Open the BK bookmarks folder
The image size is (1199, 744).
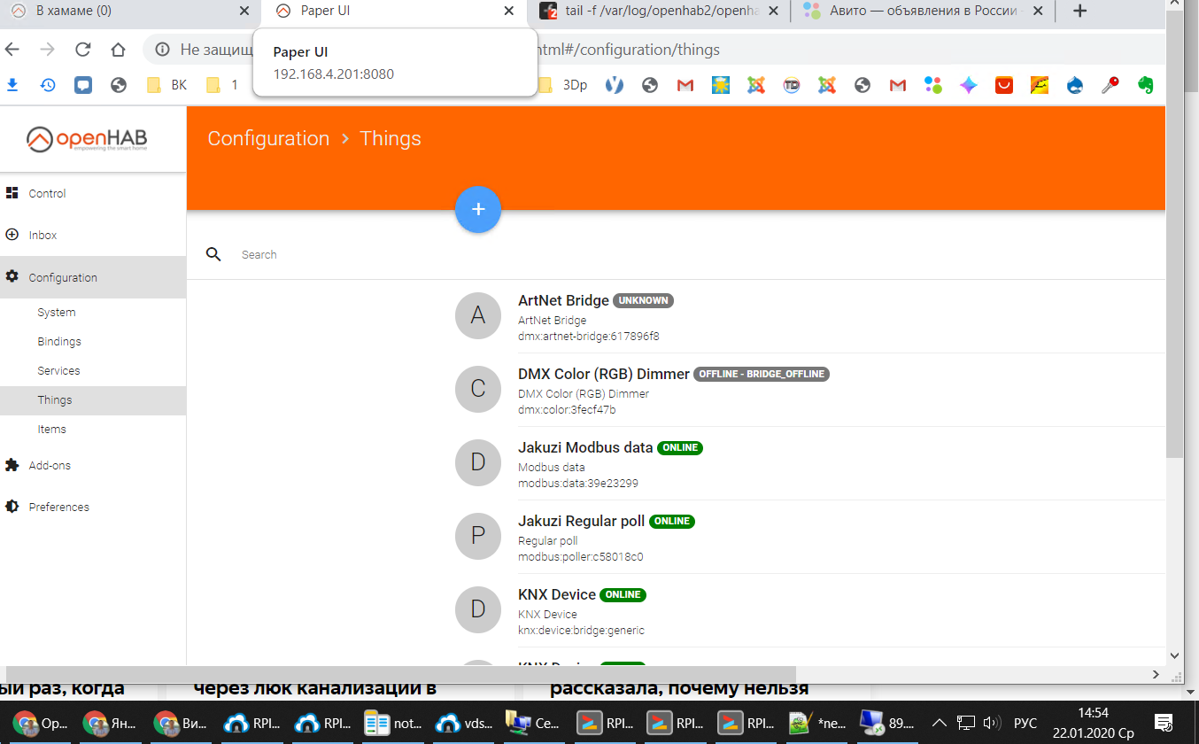167,85
